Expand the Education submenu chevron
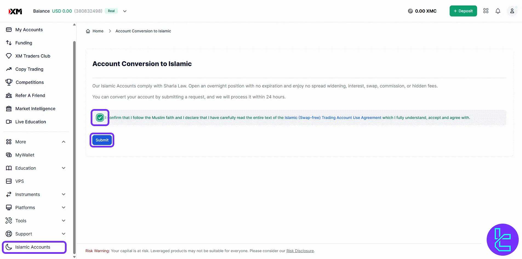Screen dimensions: 522x259 64,168
